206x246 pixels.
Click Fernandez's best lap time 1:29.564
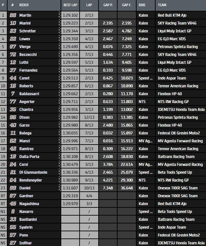[x=70, y=70]
